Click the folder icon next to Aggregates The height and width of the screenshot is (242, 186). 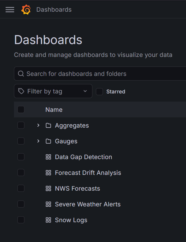[x=48, y=125]
